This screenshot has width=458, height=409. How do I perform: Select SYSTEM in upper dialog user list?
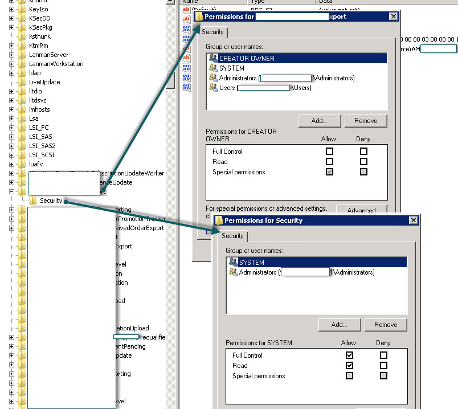(296, 68)
